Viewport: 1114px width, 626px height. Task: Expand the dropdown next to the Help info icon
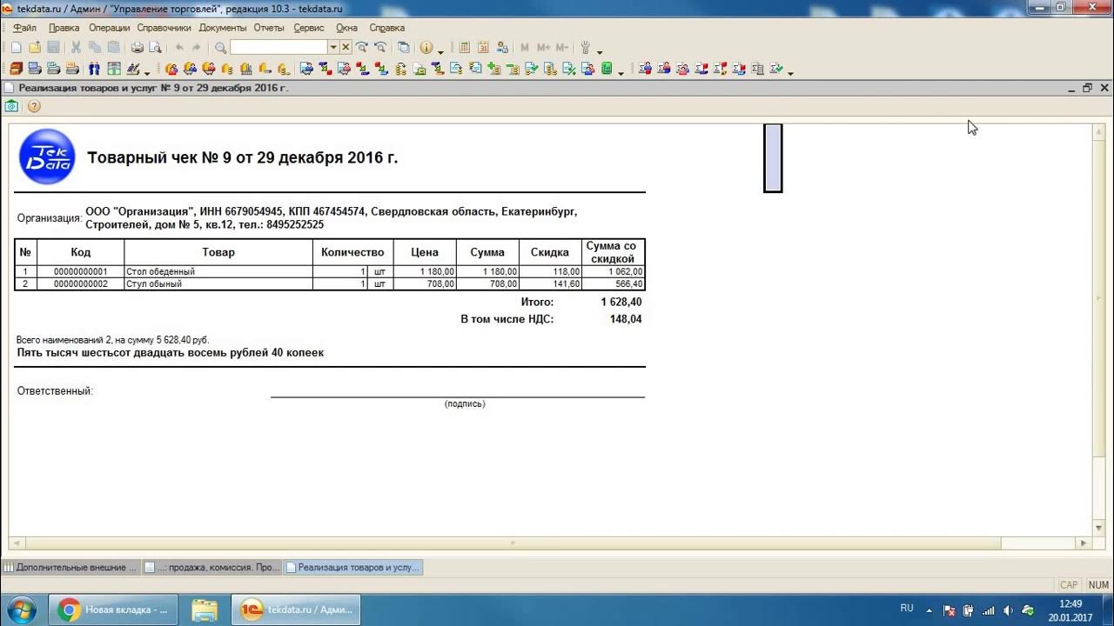(440, 50)
